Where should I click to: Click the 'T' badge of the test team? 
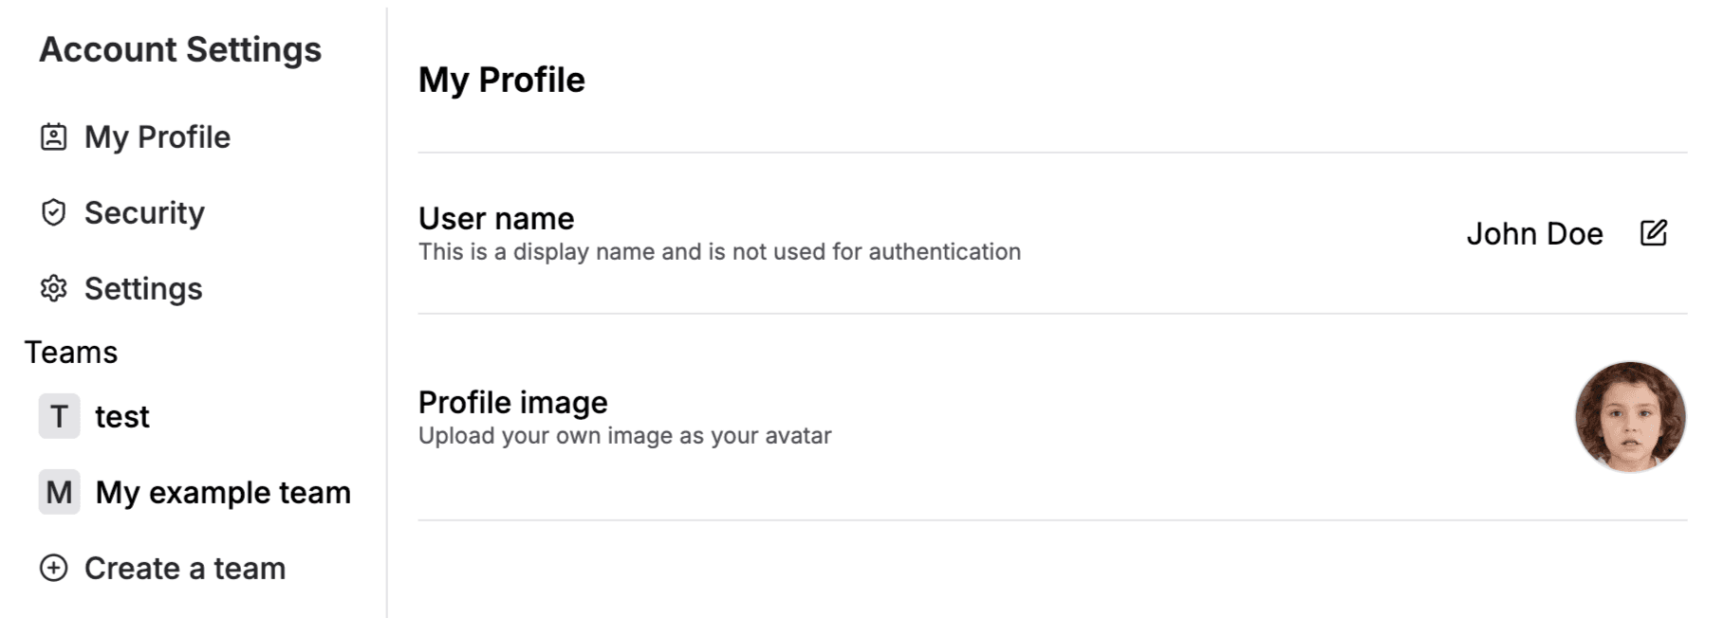(x=59, y=417)
